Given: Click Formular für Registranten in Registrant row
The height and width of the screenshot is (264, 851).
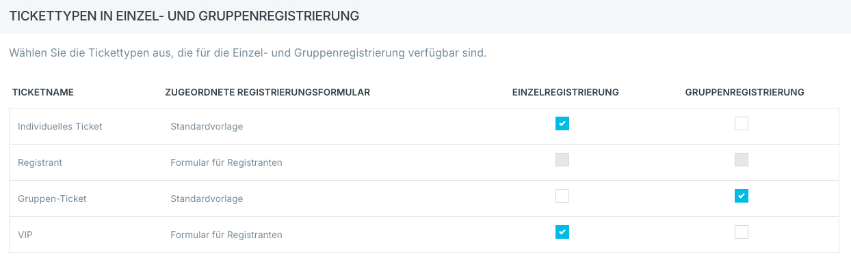Looking at the screenshot, I should [226, 162].
